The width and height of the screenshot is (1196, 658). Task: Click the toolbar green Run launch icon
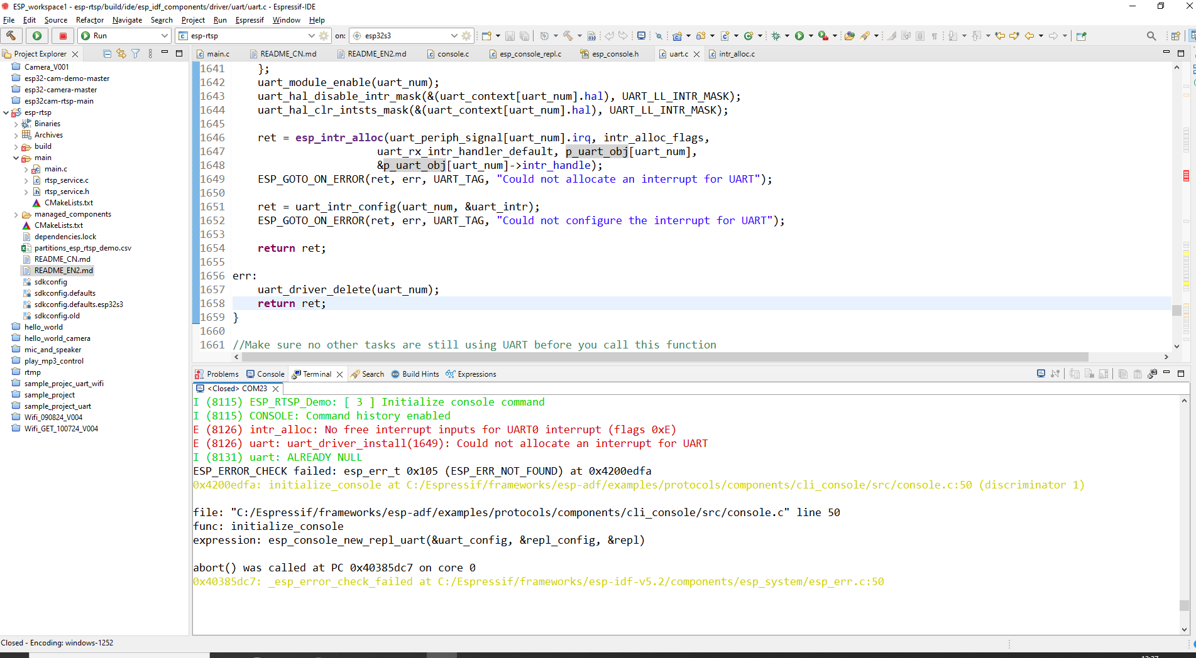coord(799,36)
